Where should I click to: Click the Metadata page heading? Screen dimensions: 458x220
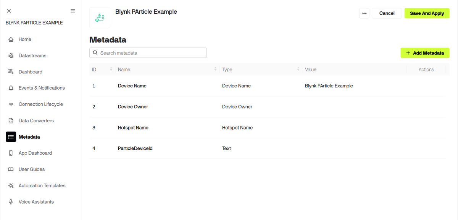pos(108,40)
